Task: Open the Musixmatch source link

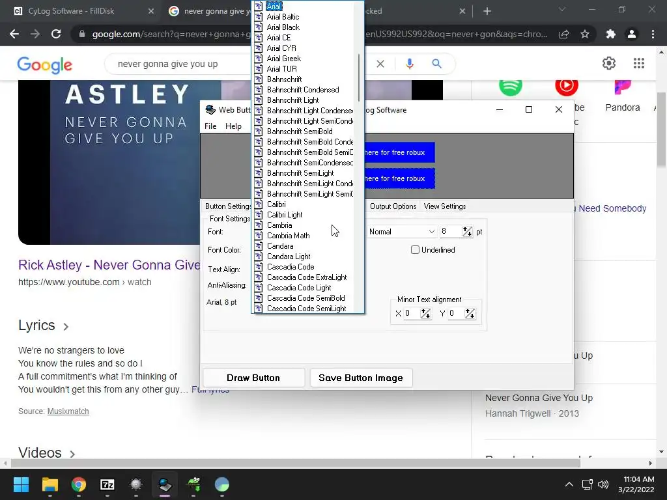Action: click(68, 411)
